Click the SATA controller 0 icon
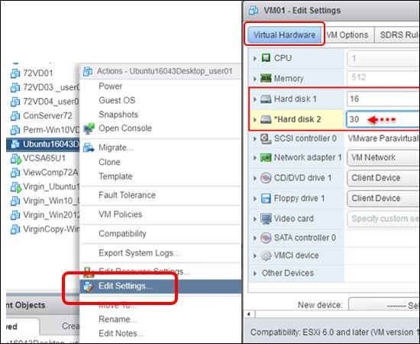Image resolution: width=420 pixels, height=344 pixels. 266,238
